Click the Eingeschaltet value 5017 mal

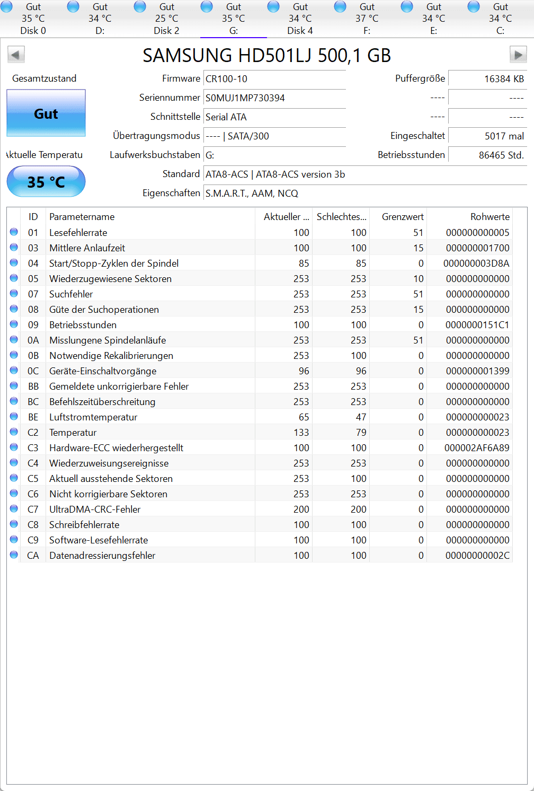(487, 136)
